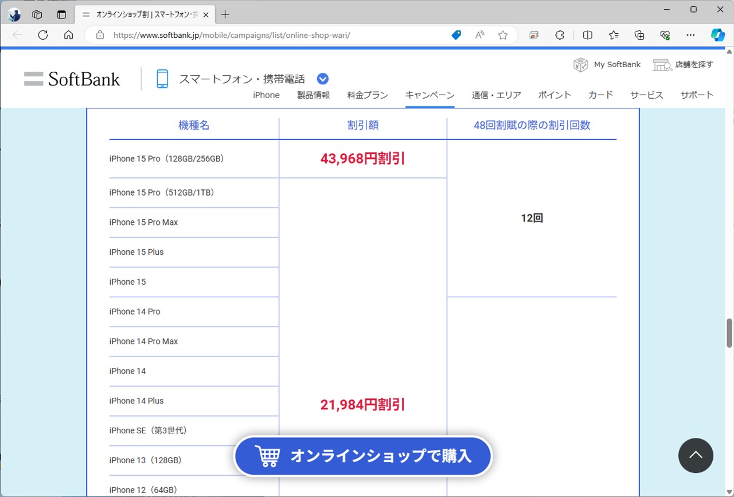Click the iPhone SE（第3世代） row
This screenshot has width=734, height=497.
tap(194, 431)
